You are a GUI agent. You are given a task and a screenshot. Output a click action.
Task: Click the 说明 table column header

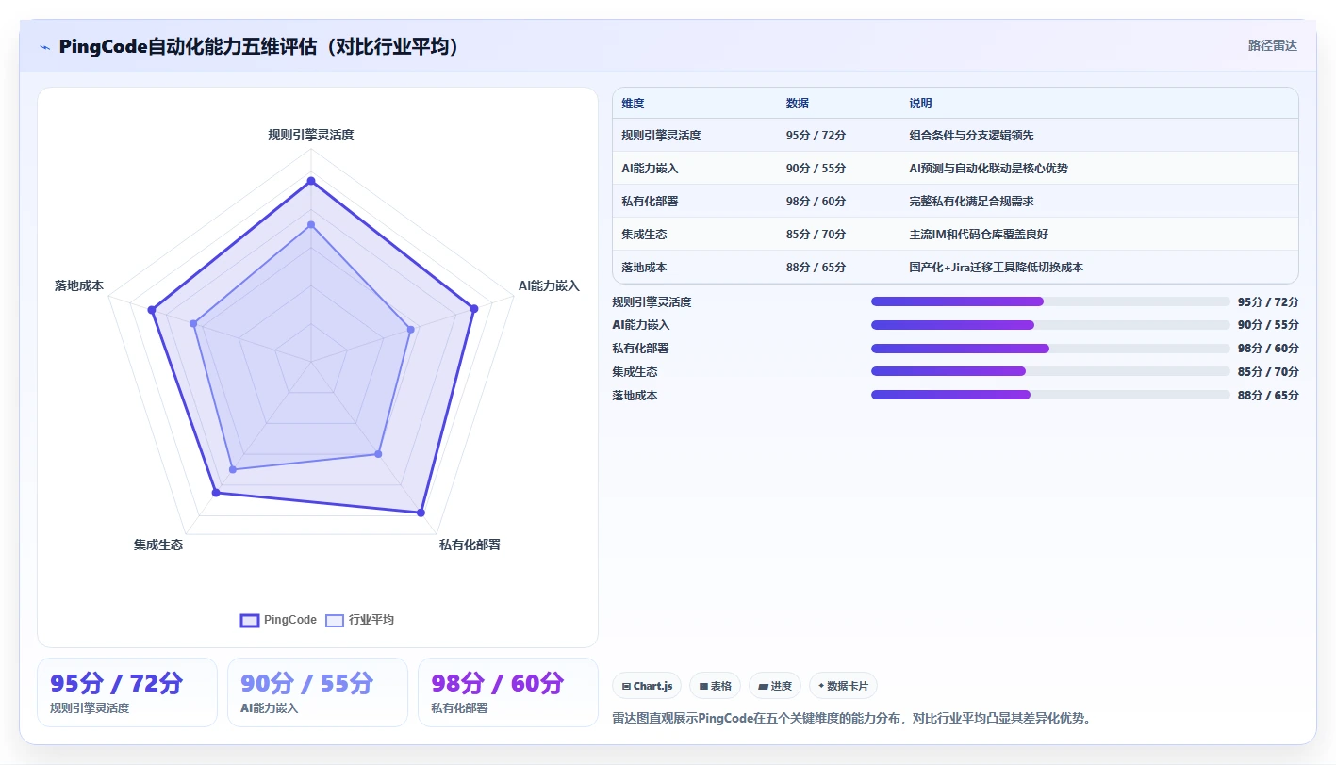[x=1098, y=104]
